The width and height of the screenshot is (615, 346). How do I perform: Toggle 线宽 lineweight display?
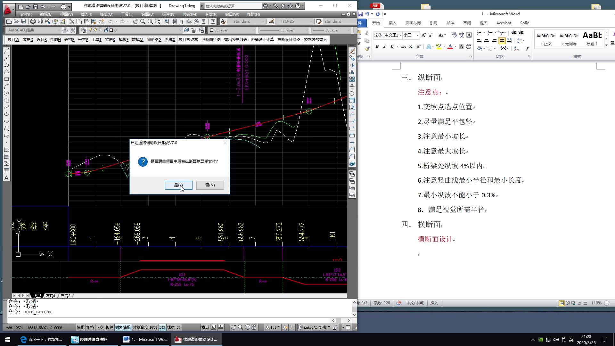tap(171, 327)
